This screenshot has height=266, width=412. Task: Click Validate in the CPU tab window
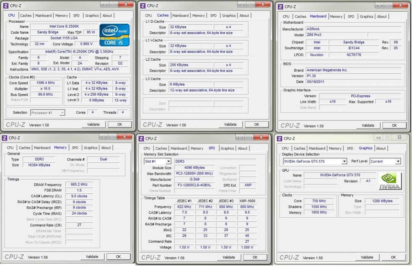(x=93, y=125)
